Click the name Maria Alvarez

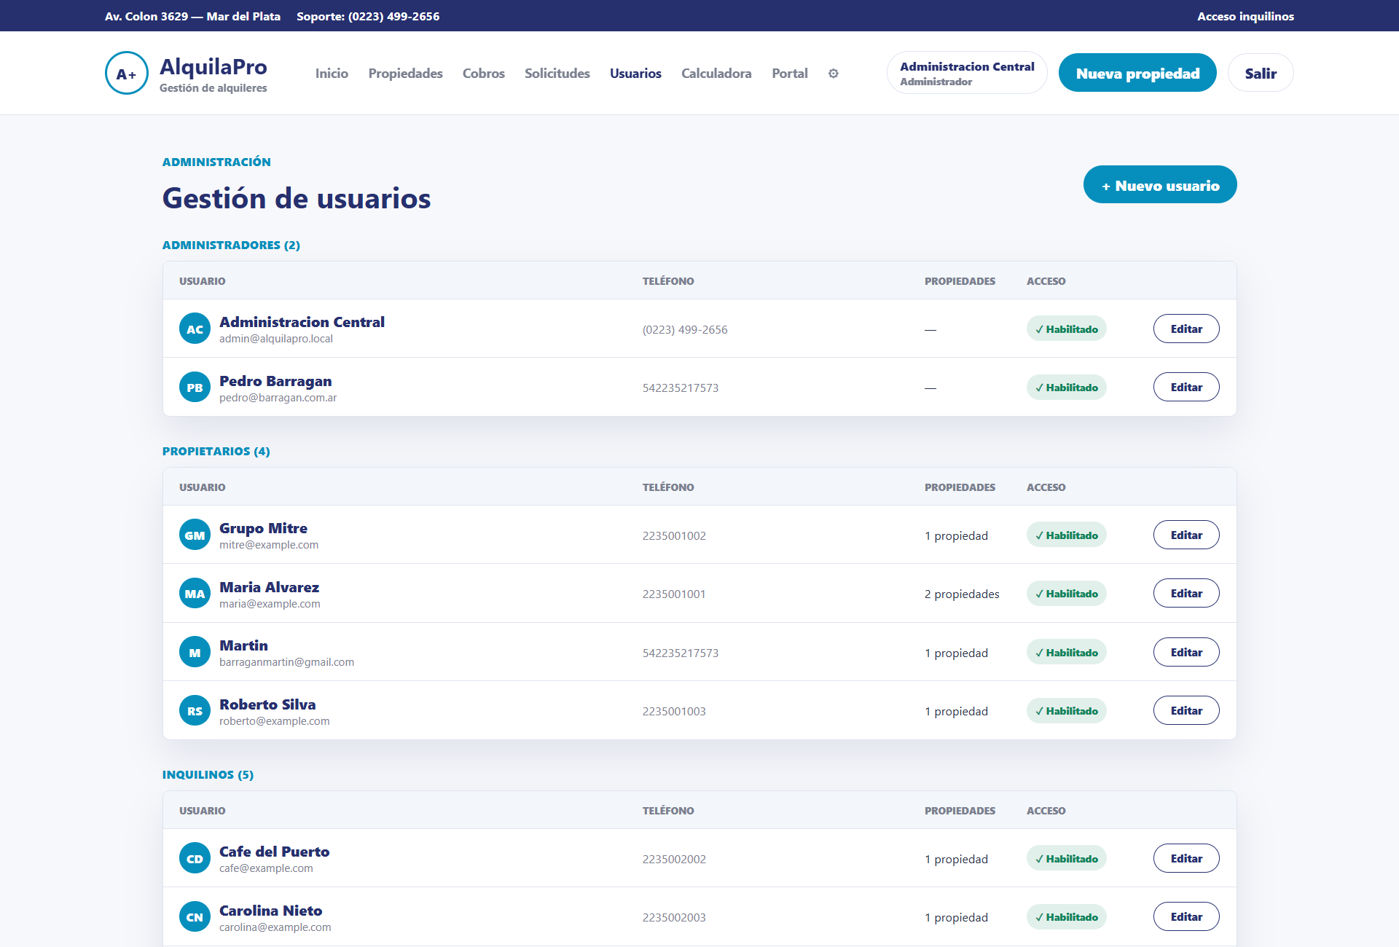click(269, 587)
